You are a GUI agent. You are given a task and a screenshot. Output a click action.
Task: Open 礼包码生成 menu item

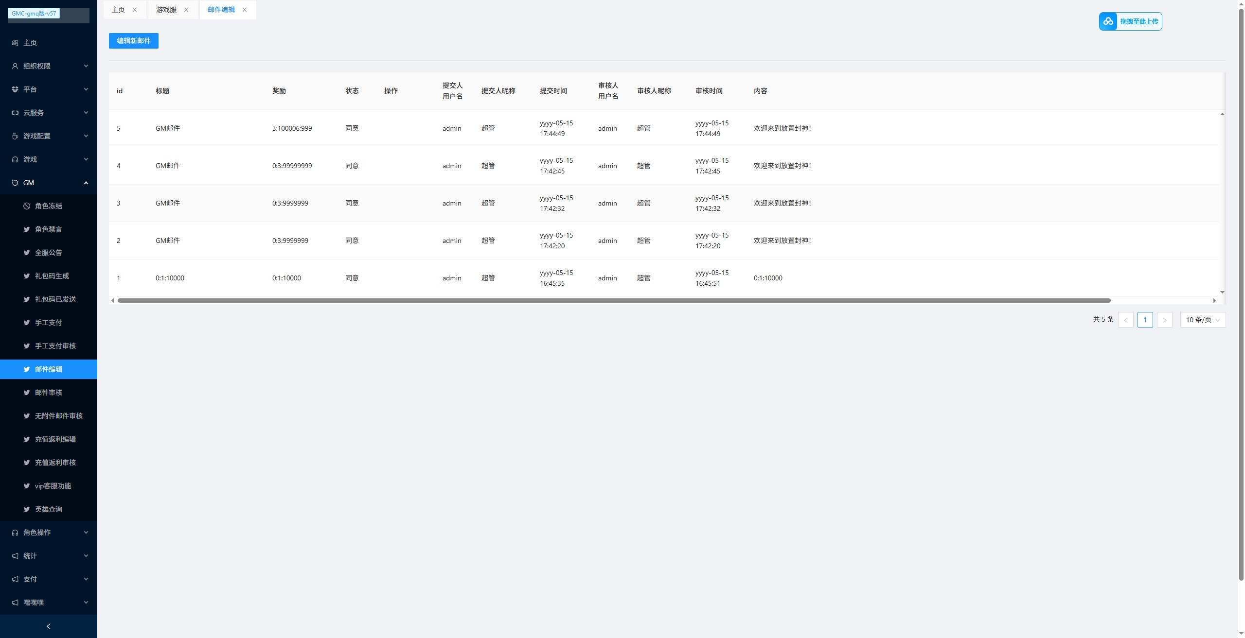52,276
